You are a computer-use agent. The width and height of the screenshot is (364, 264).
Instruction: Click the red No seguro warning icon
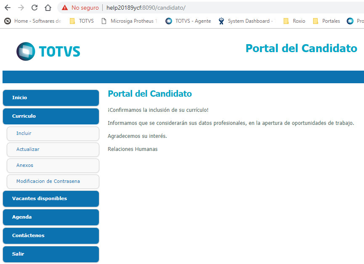pos(65,8)
